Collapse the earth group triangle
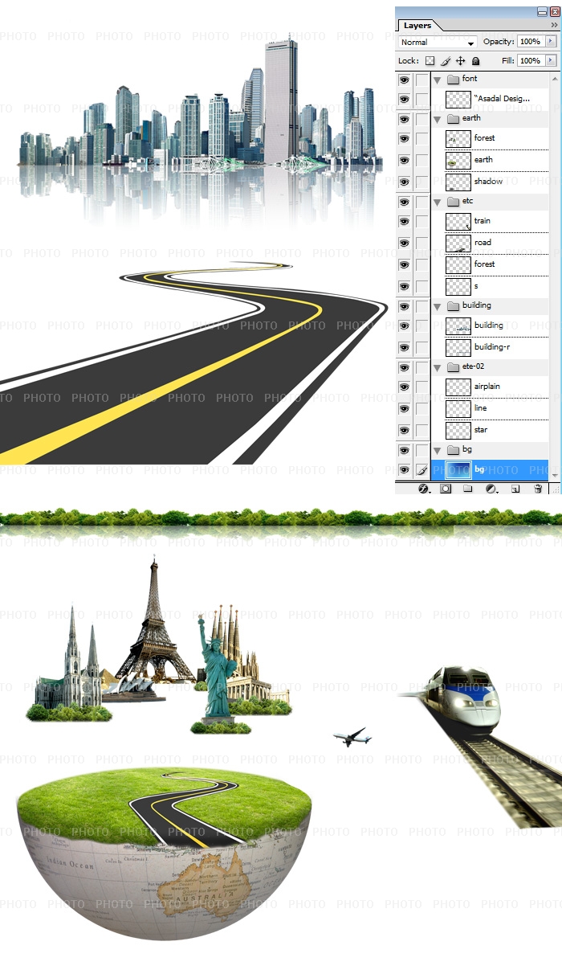 pyautogui.click(x=438, y=118)
